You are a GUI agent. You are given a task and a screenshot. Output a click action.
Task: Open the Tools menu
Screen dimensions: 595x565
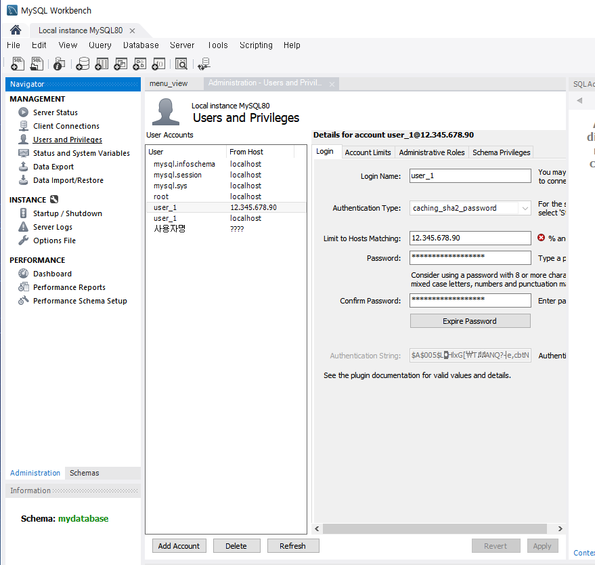coord(217,45)
